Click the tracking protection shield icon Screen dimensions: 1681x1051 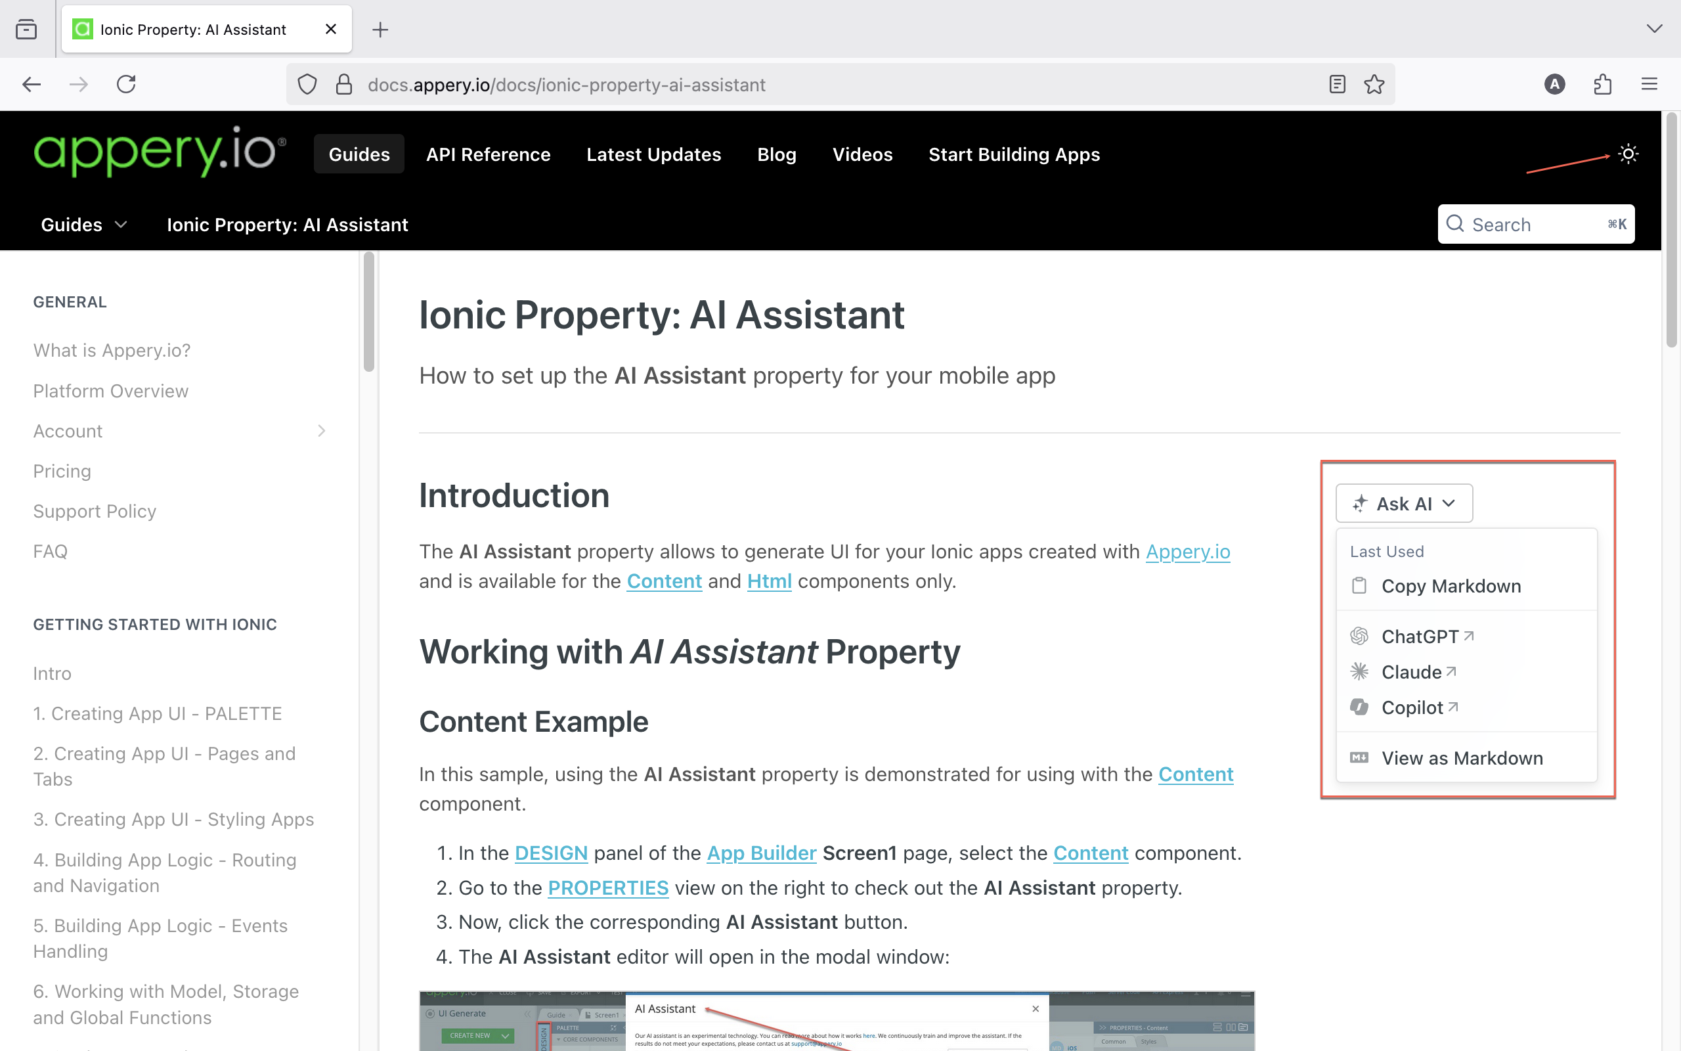(307, 85)
